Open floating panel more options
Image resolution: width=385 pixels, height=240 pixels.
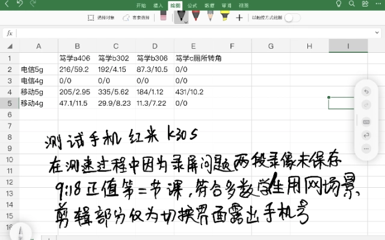pos(366,149)
